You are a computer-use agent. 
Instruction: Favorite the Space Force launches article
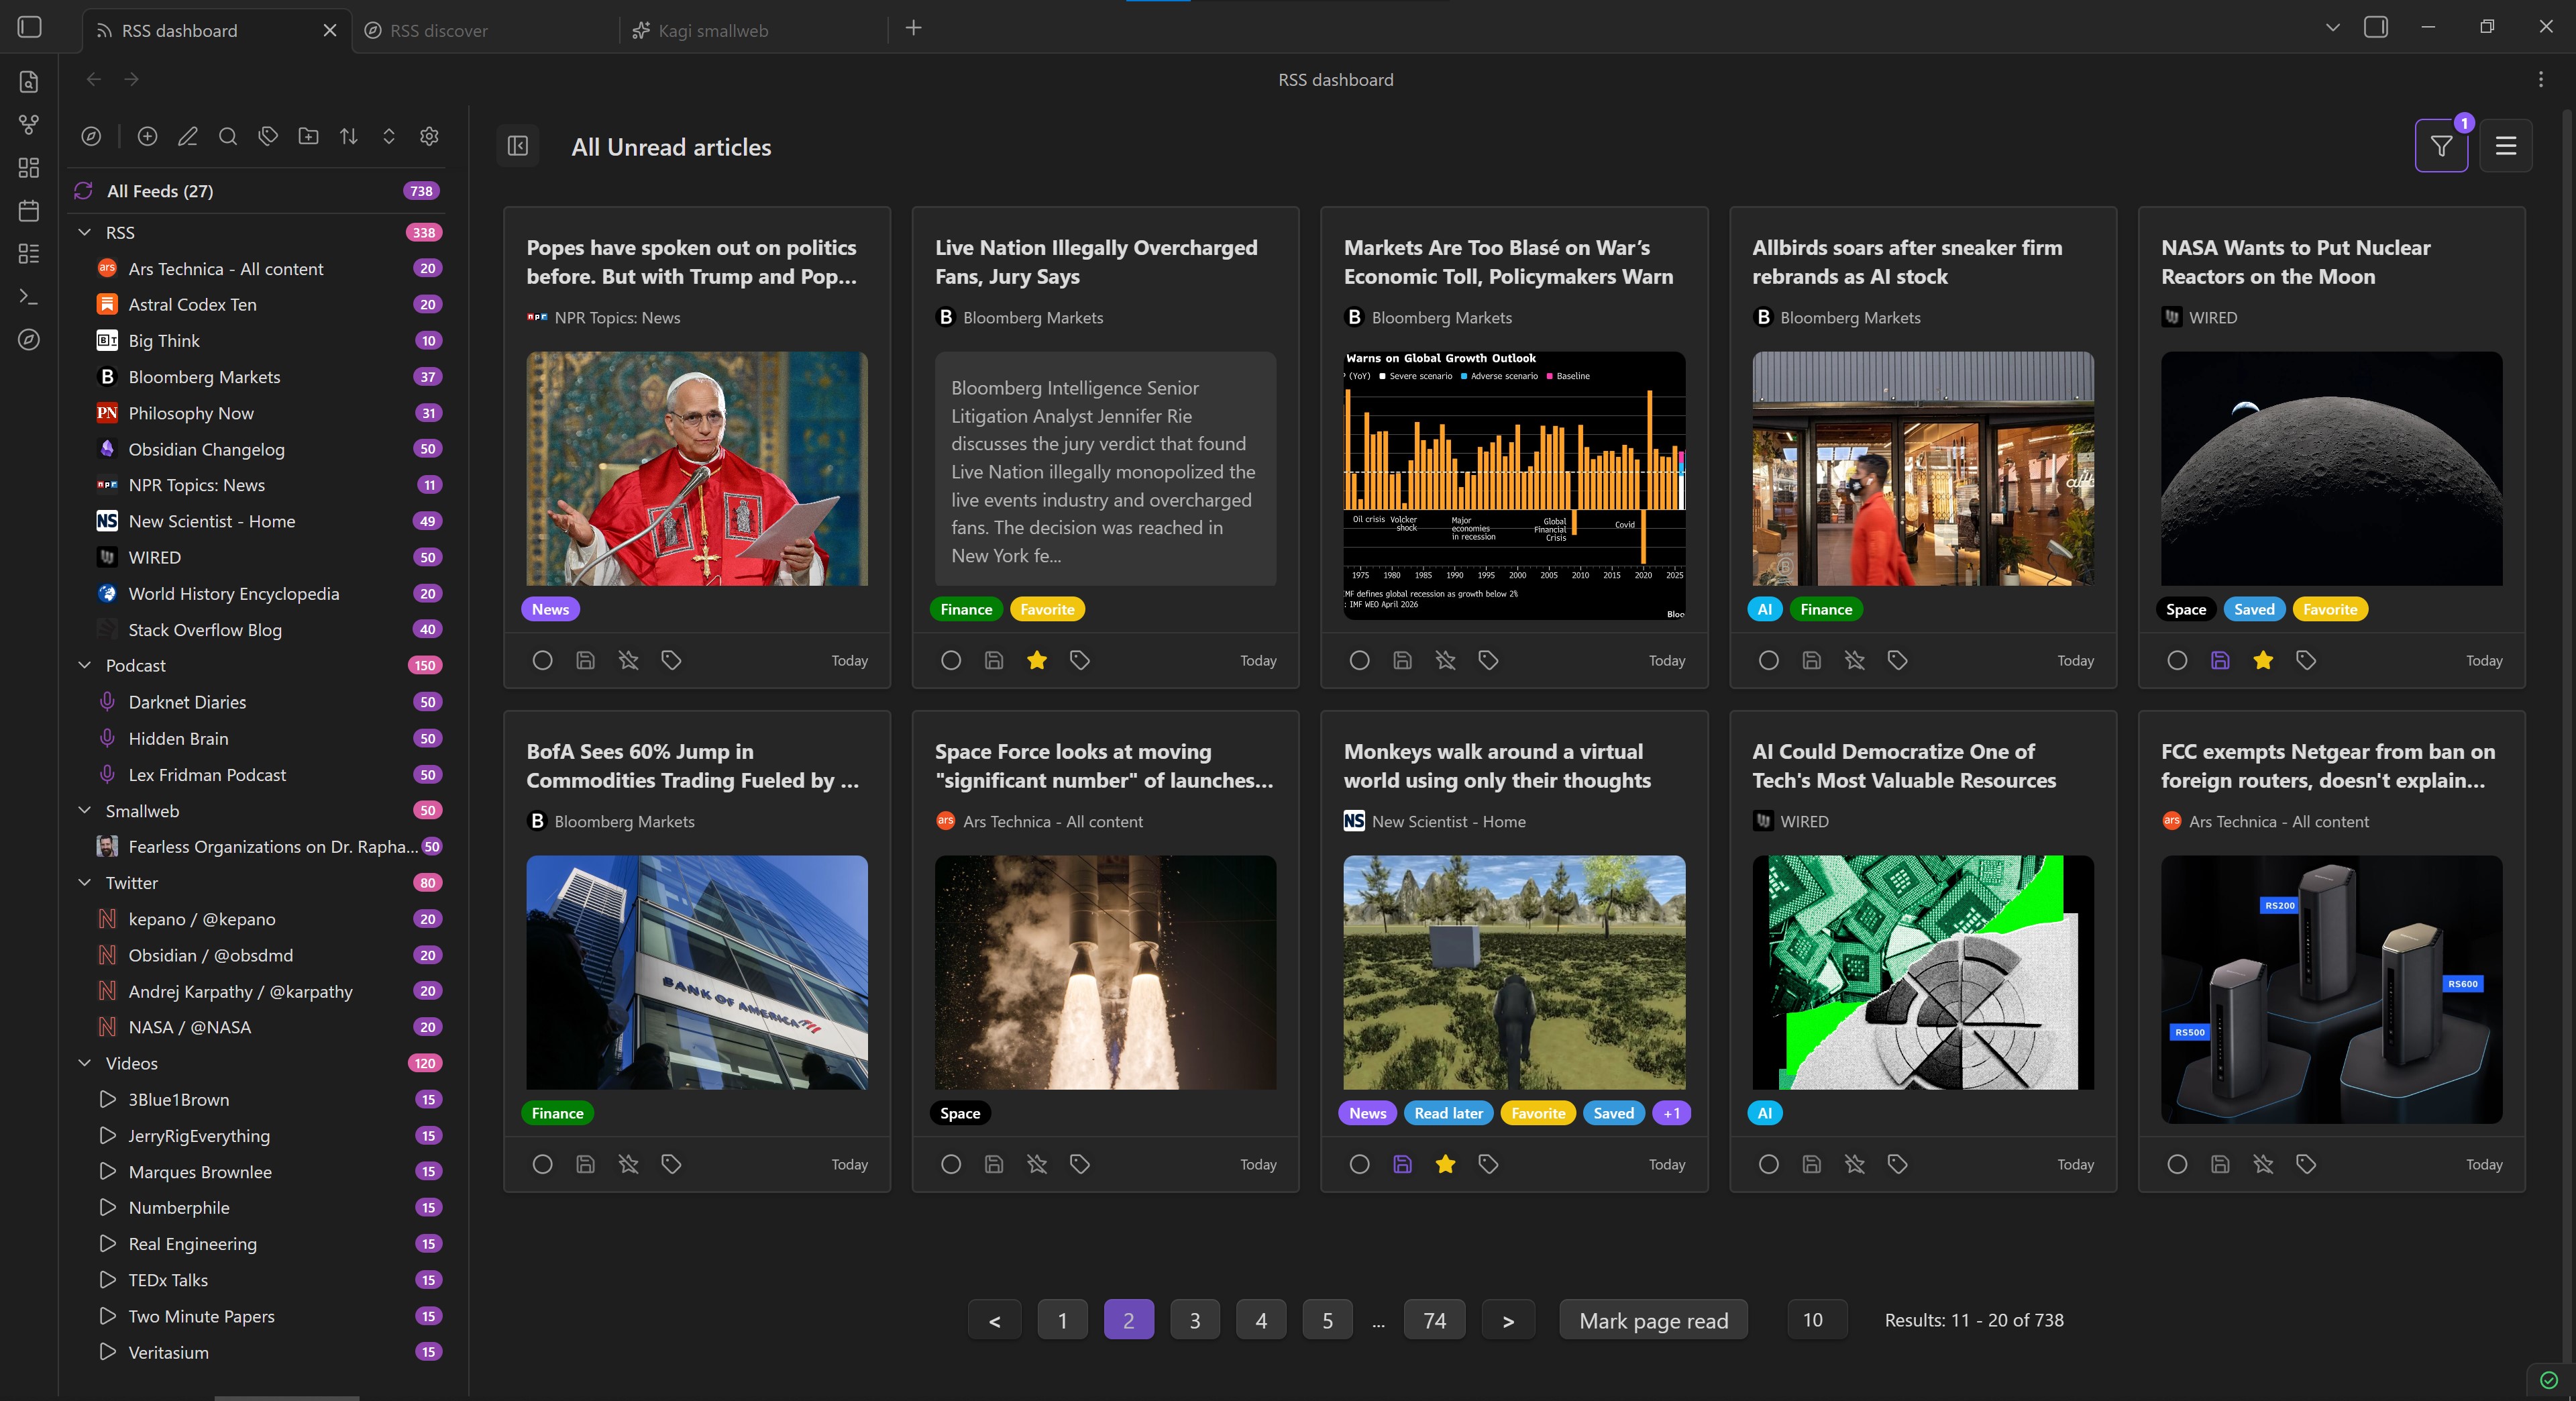(1037, 1164)
